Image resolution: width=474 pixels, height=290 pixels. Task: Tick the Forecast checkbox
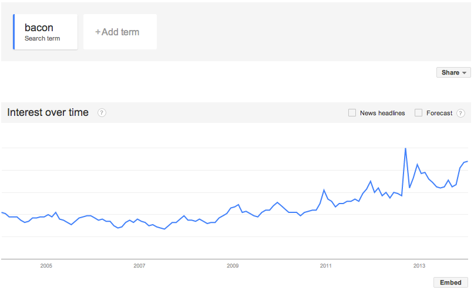[x=418, y=112]
